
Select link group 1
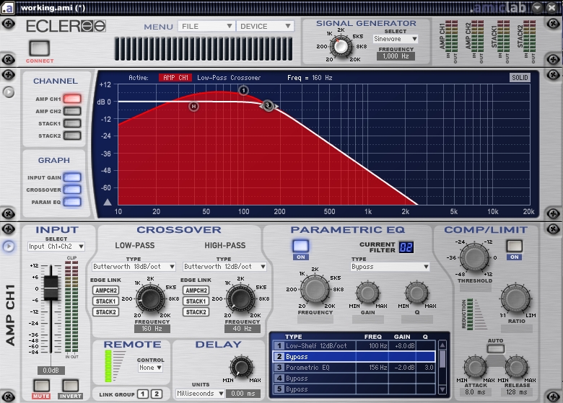(x=143, y=394)
